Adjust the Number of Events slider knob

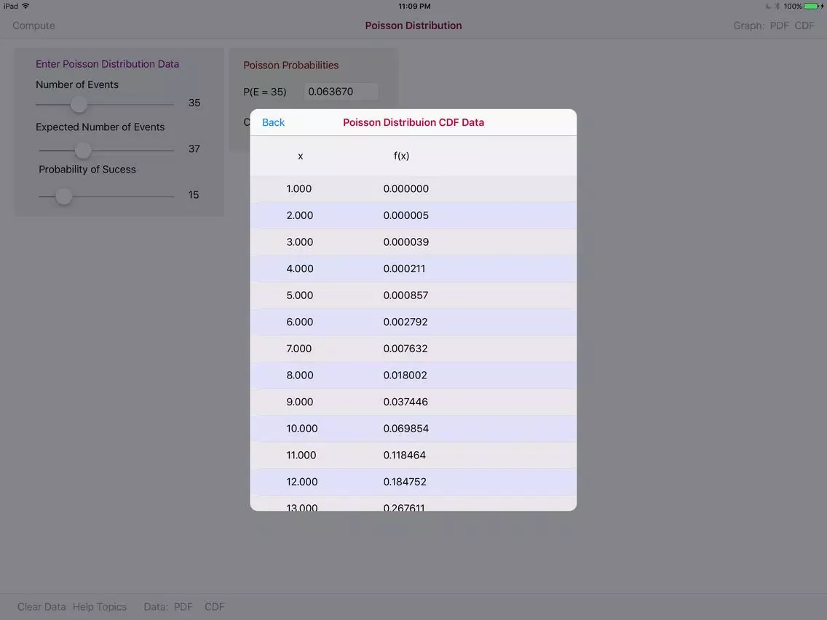pos(79,104)
